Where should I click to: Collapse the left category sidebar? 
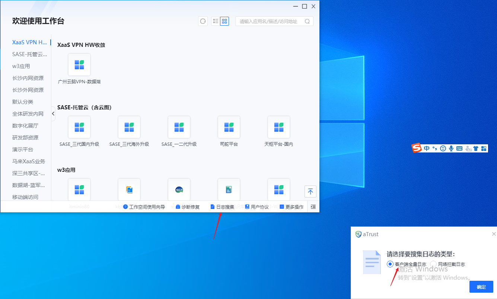click(53, 113)
